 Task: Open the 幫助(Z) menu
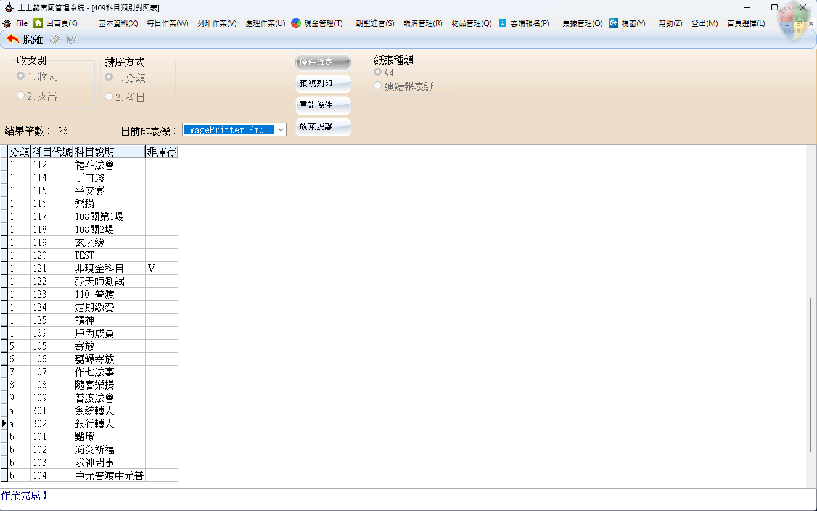click(x=670, y=23)
